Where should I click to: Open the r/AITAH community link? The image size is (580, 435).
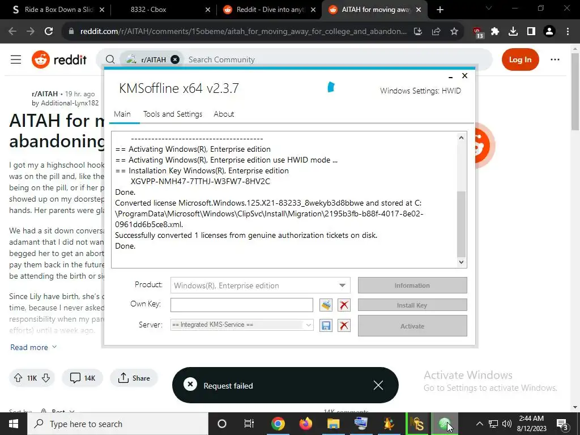click(x=45, y=93)
